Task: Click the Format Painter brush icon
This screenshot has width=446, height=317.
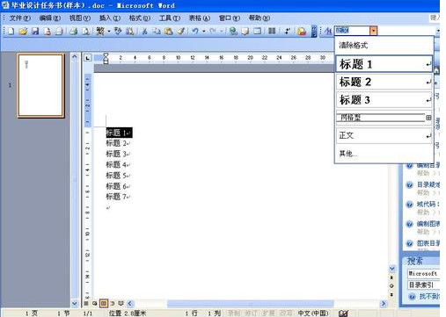Action: pos(181,31)
